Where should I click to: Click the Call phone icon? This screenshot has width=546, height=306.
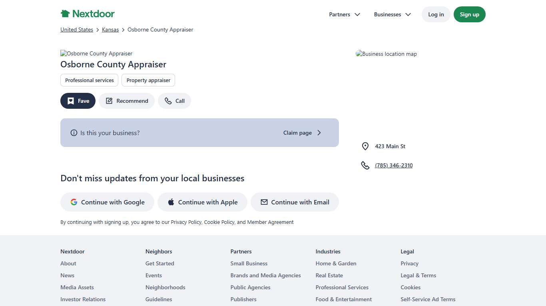pyautogui.click(x=168, y=101)
